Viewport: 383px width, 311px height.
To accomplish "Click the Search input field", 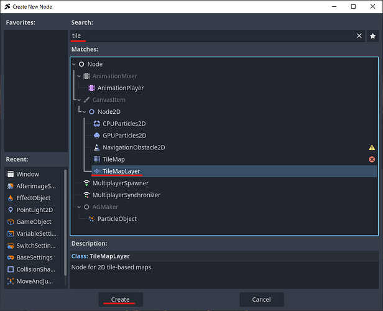I will coord(211,36).
